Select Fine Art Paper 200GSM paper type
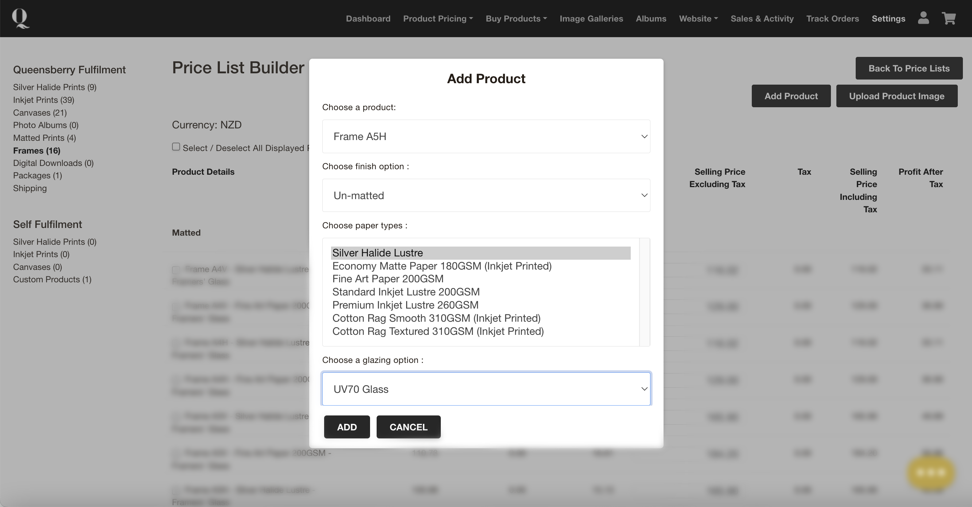972x507 pixels. (x=388, y=279)
